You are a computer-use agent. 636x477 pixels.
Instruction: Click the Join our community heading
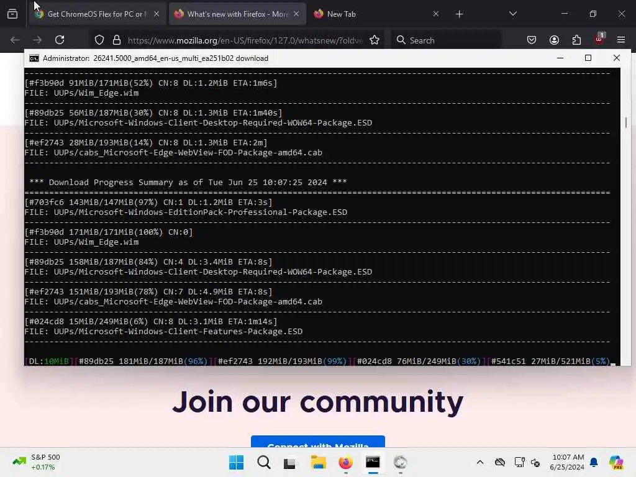(x=318, y=402)
